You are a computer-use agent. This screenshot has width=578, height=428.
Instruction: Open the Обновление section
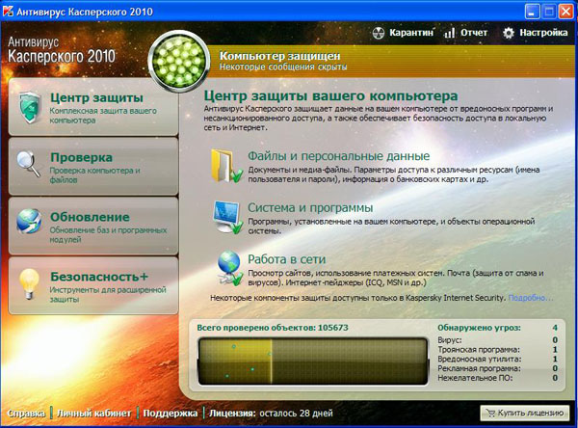[93, 226]
